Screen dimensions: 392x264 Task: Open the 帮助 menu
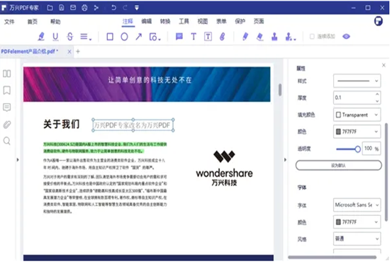click(x=55, y=22)
